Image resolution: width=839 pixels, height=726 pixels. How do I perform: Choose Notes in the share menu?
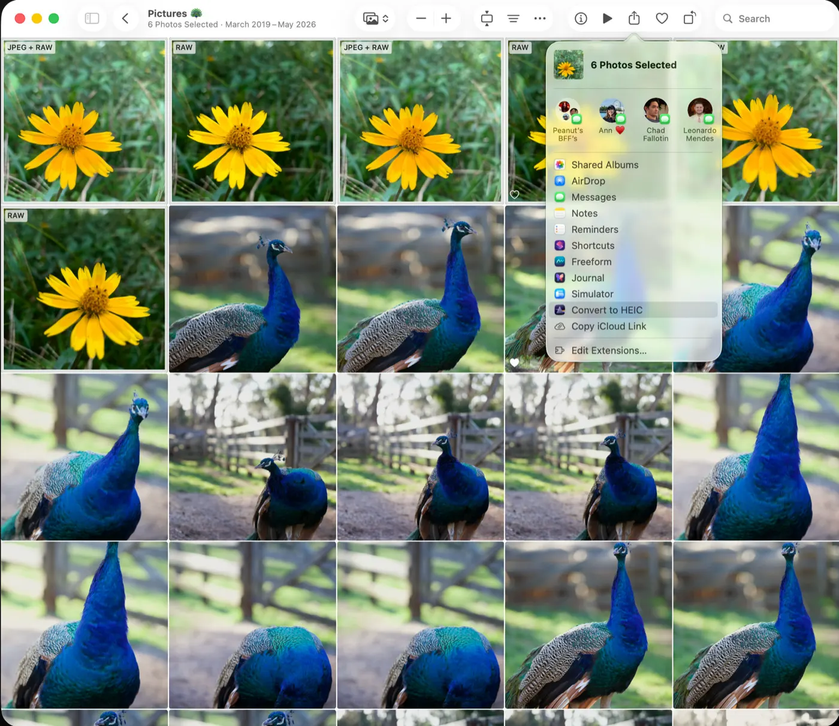point(633,213)
